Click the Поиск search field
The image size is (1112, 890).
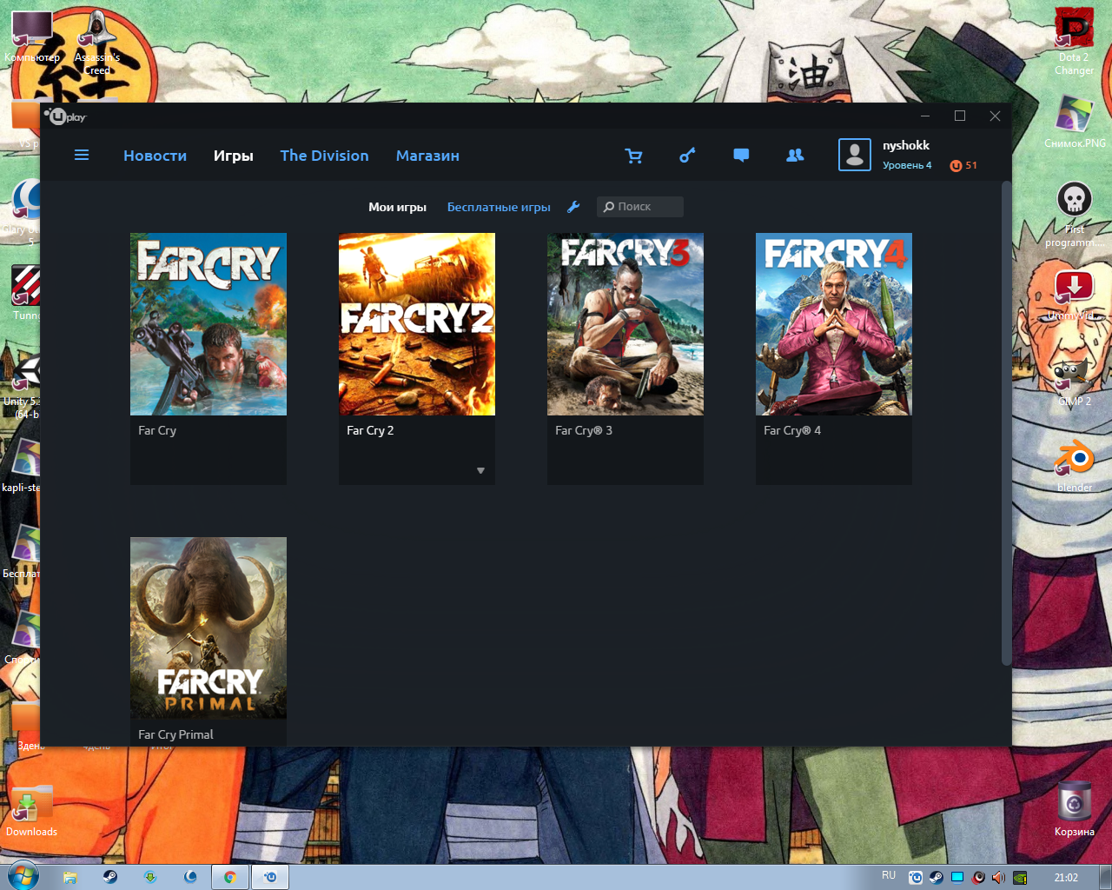(640, 207)
